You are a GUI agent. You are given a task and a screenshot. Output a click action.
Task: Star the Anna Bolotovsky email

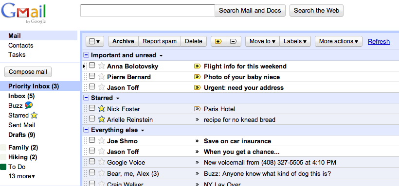[102, 66]
